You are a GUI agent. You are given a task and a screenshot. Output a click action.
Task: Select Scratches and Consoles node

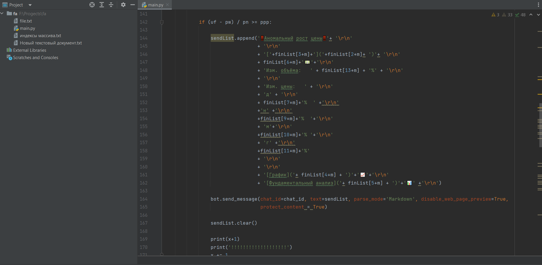(35, 58)
